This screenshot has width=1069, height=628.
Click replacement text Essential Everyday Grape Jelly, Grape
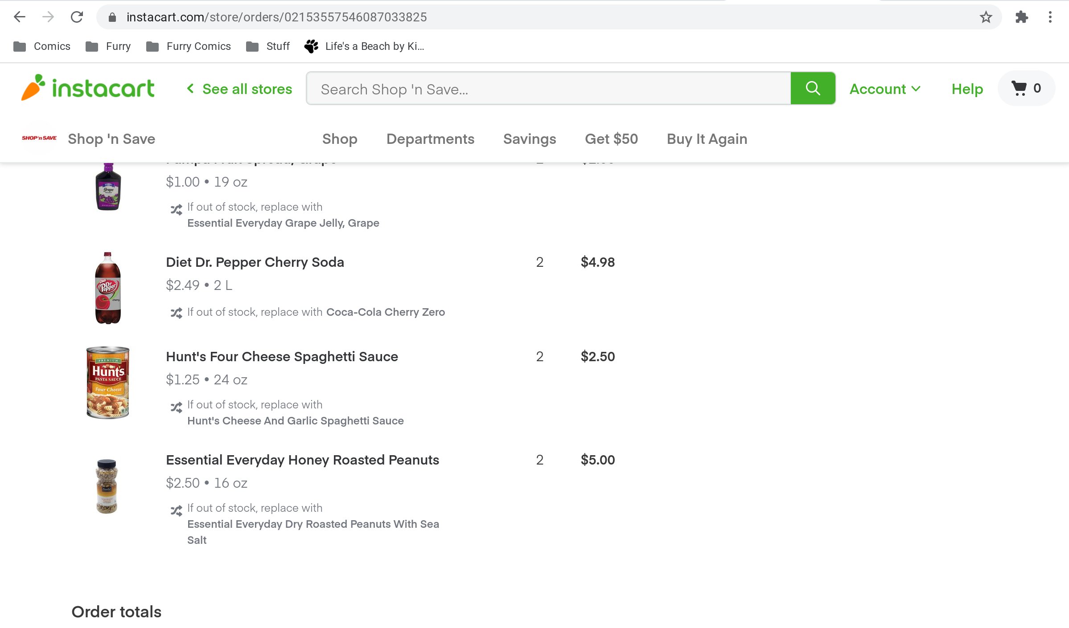pos(283,223)
